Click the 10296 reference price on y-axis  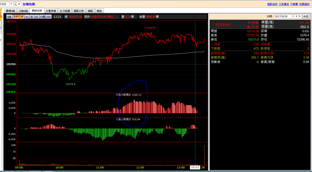[11, 64]
